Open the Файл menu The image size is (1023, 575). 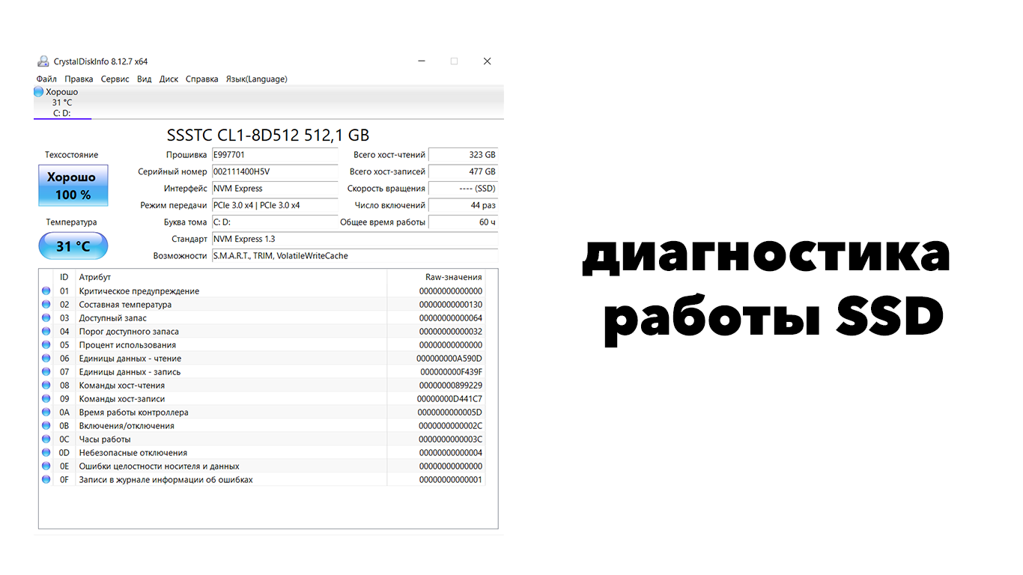pos(46,79)
